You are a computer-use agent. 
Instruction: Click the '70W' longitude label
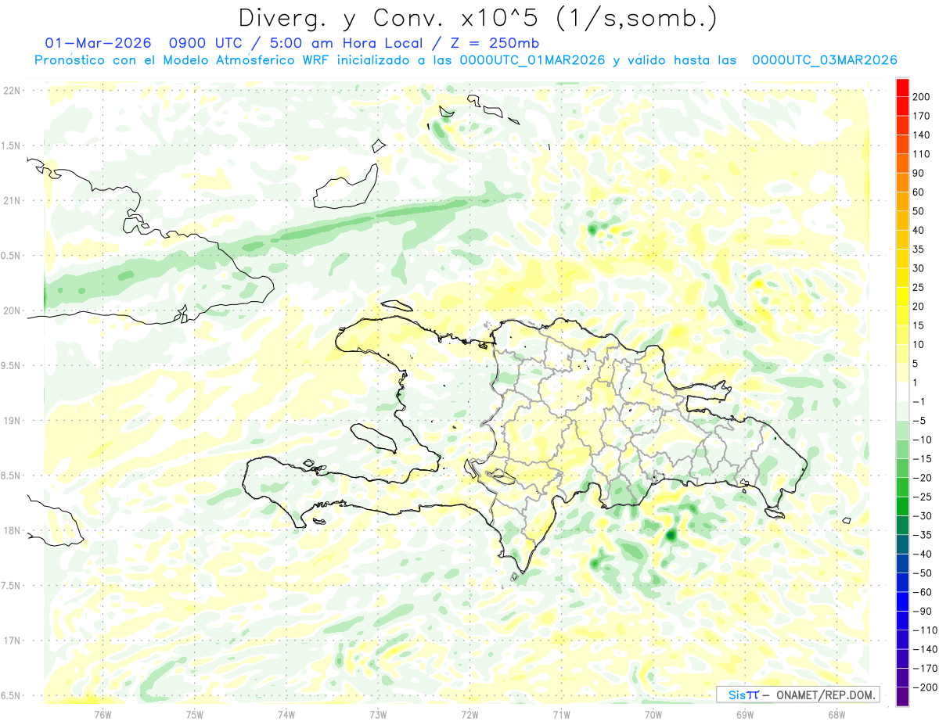pyautogui.click(x=653, y=714)
